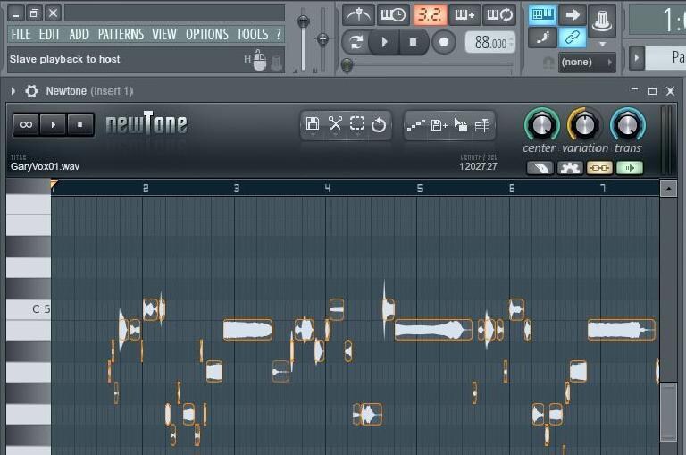Click the send to playlist icon
The width and height of the screenshot is (686, 455).
click(482, 126)
